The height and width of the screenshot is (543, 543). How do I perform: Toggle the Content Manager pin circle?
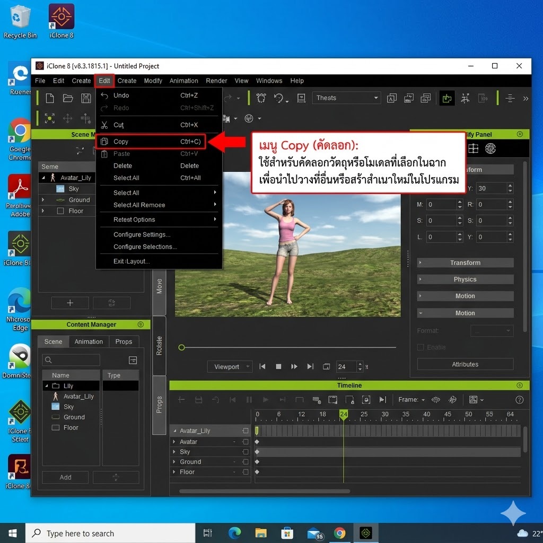click(140, 325)
